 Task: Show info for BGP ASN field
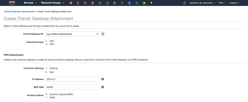click(103, 87)
